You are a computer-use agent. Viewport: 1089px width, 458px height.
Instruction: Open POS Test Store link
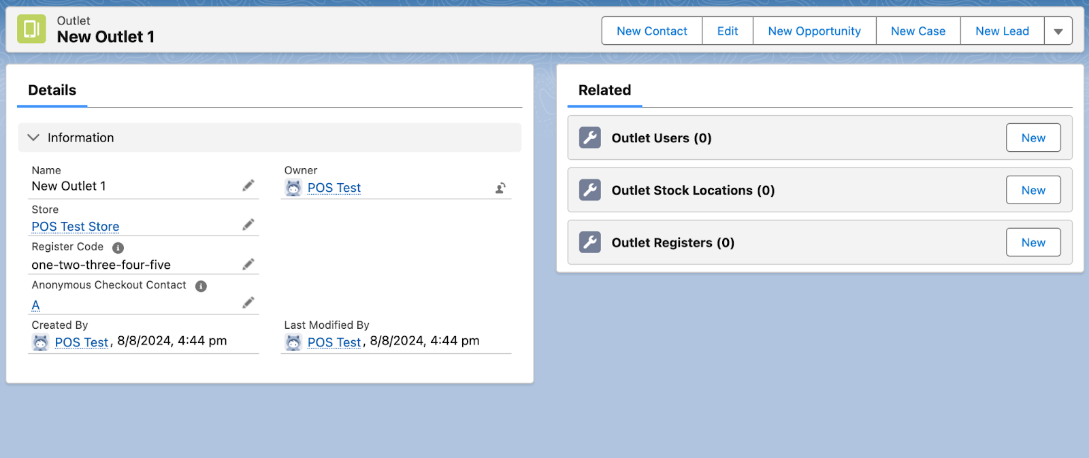76,227
